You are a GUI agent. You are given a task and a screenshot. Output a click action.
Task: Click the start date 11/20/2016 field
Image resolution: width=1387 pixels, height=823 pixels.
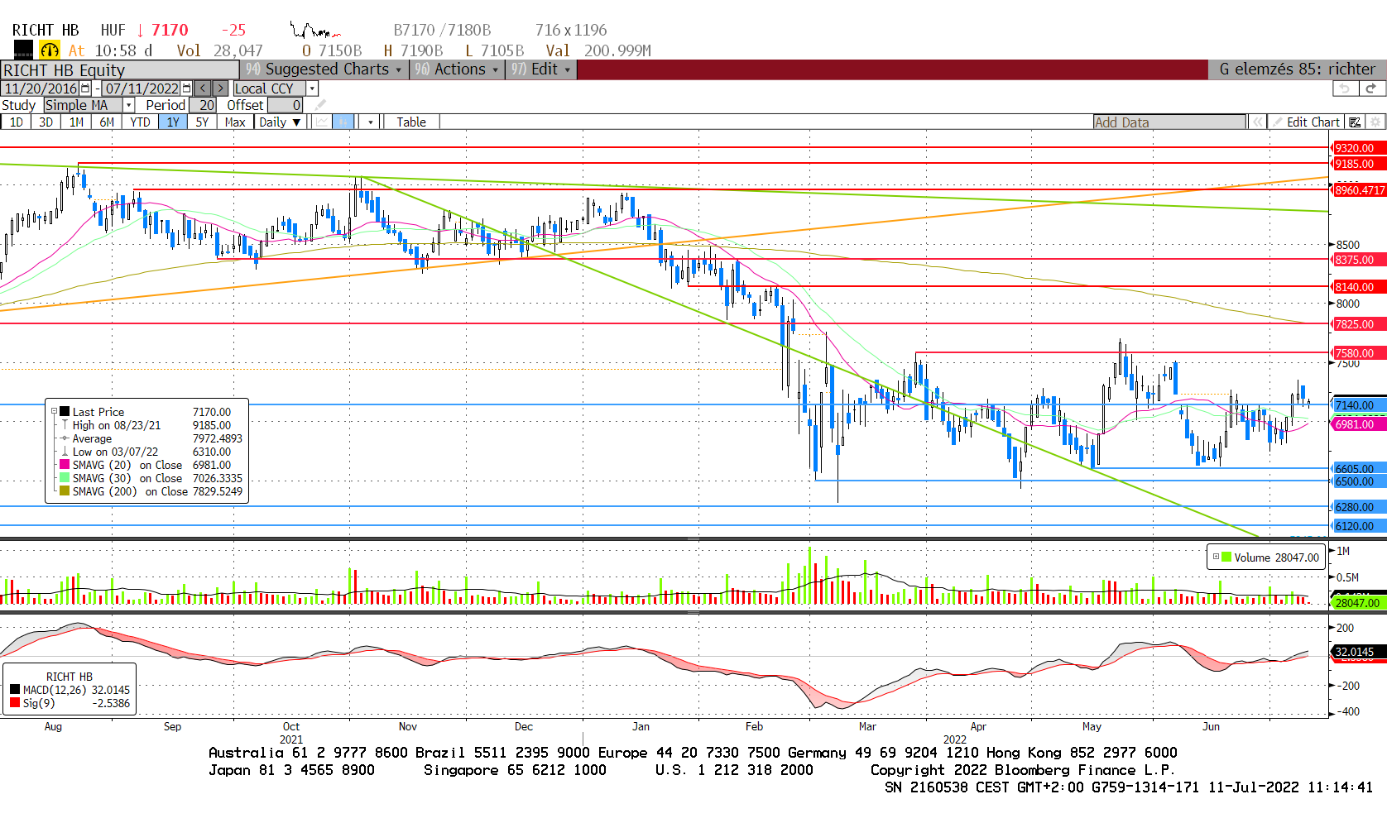click(x=41, y=89)
